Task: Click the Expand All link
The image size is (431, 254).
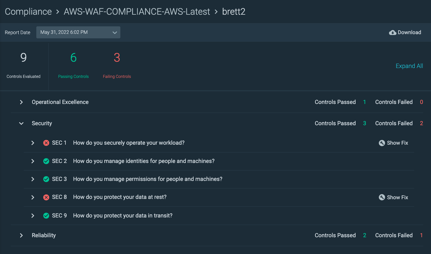Action: click(x=409, y=66)
